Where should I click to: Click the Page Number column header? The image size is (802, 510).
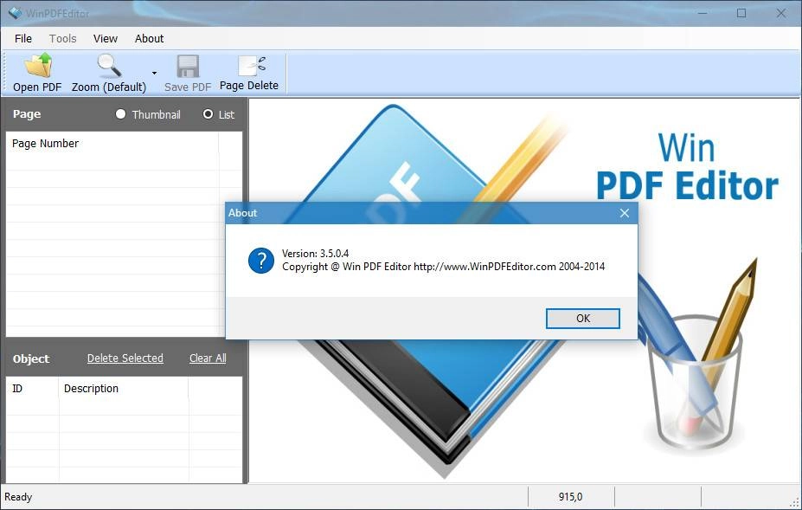coord(112,144)
